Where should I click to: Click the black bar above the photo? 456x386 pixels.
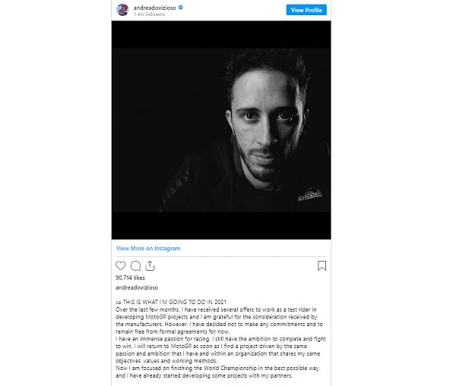(x=221, y=35)
